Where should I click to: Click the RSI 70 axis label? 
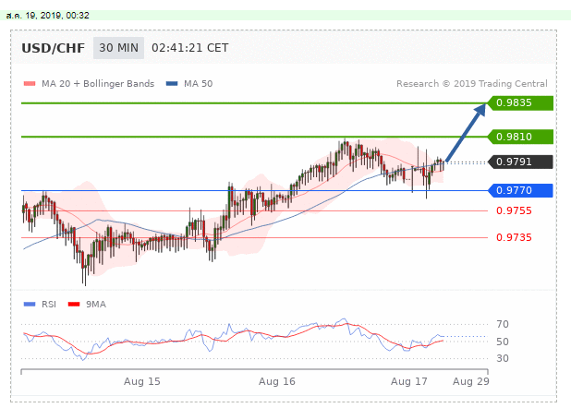pyautogui.click(x=503, y=324)
